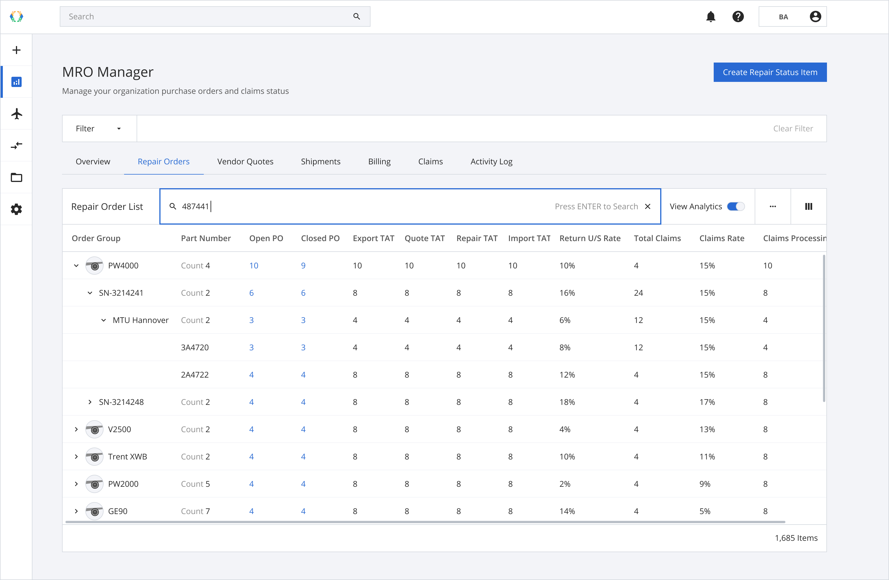Switch to the Vendor Quotes tab
Viewport: 889px width, 580px height.
tap(245, 161)
